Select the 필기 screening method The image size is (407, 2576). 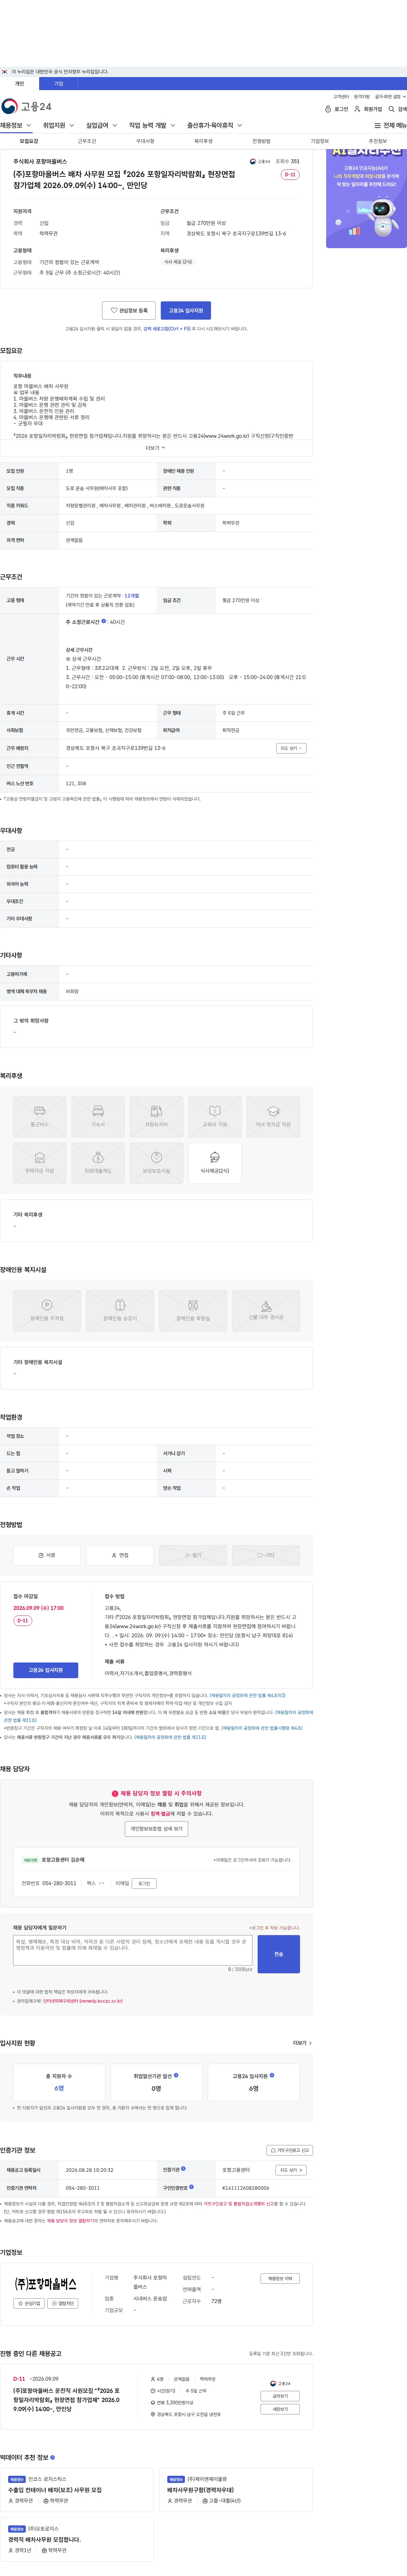coord(193,1555)
